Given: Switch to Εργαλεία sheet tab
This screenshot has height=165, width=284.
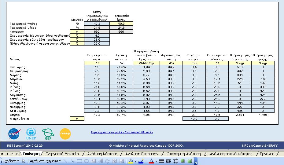Looking at the screenshot, I should tap(267, 154).
